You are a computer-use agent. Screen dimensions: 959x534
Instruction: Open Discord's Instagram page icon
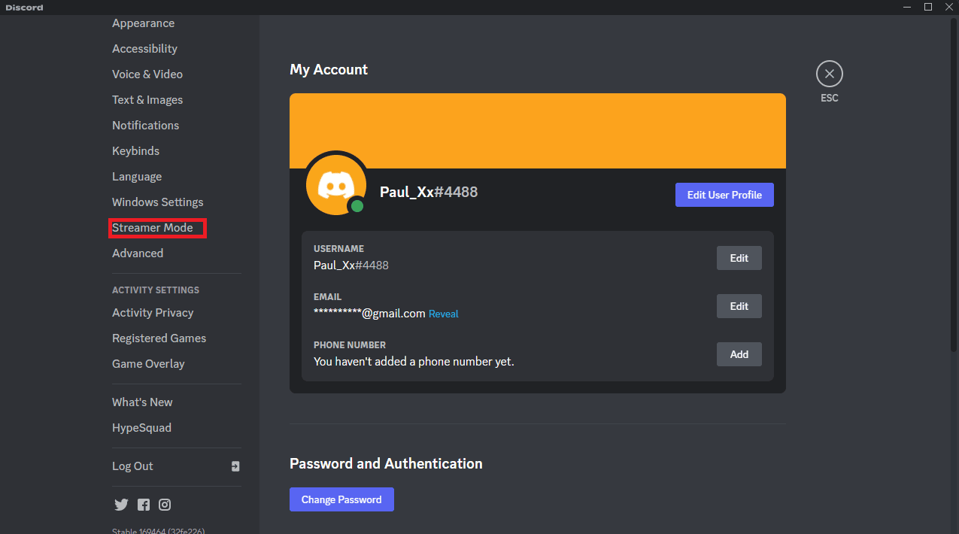(165, 505)
